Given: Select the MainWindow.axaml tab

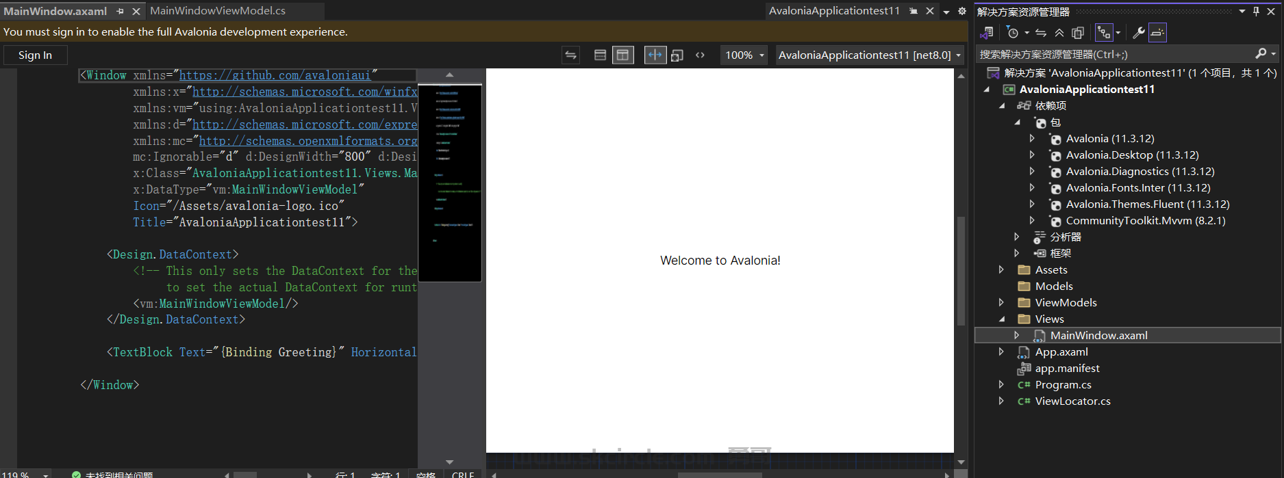Looking at the screenshot, I should coord(55,11).
